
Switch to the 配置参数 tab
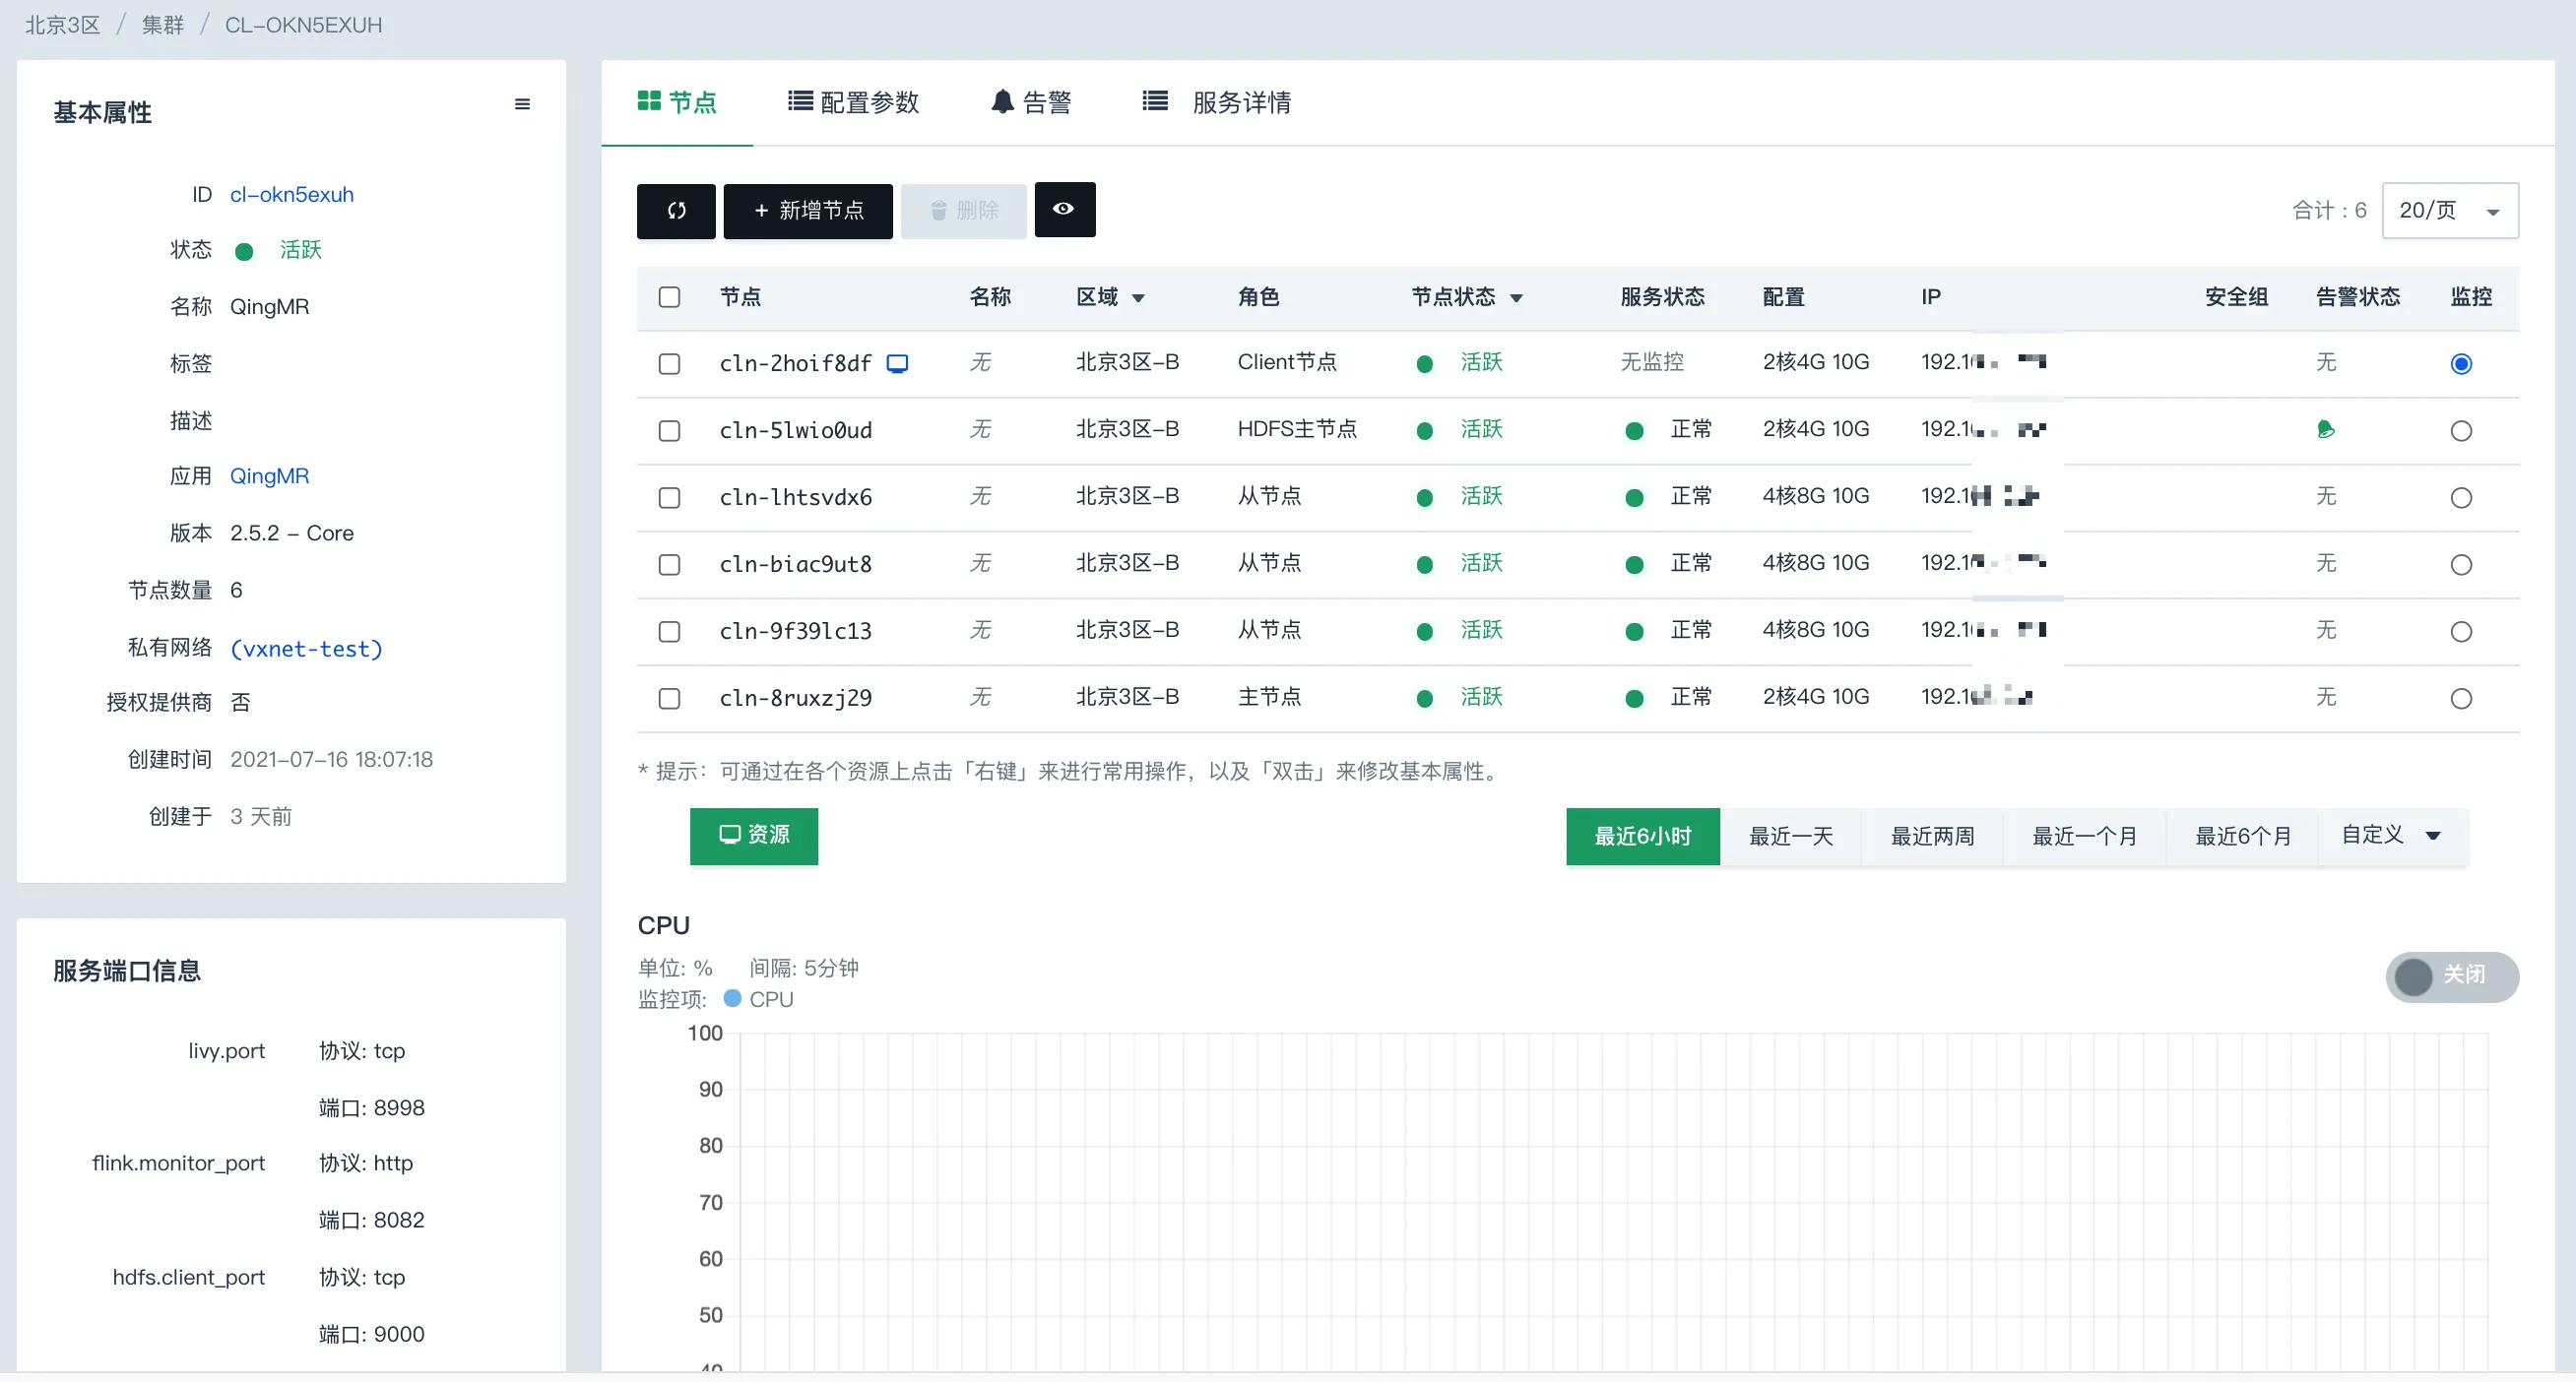(853, 102)
